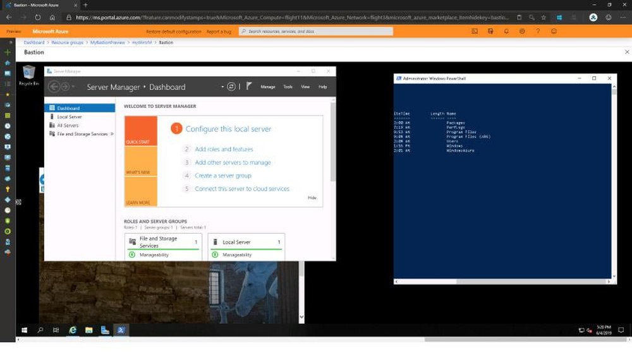Add this page to browser favorites
This screenshot has height=355, width=632.
point(544,17)
